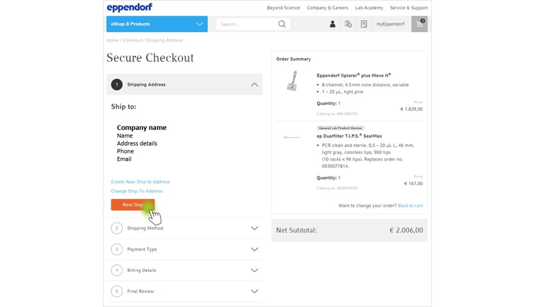The image size is (545, 307).
Task: Click the General Lab Product Version badge
Action: (x=340, y=128)
